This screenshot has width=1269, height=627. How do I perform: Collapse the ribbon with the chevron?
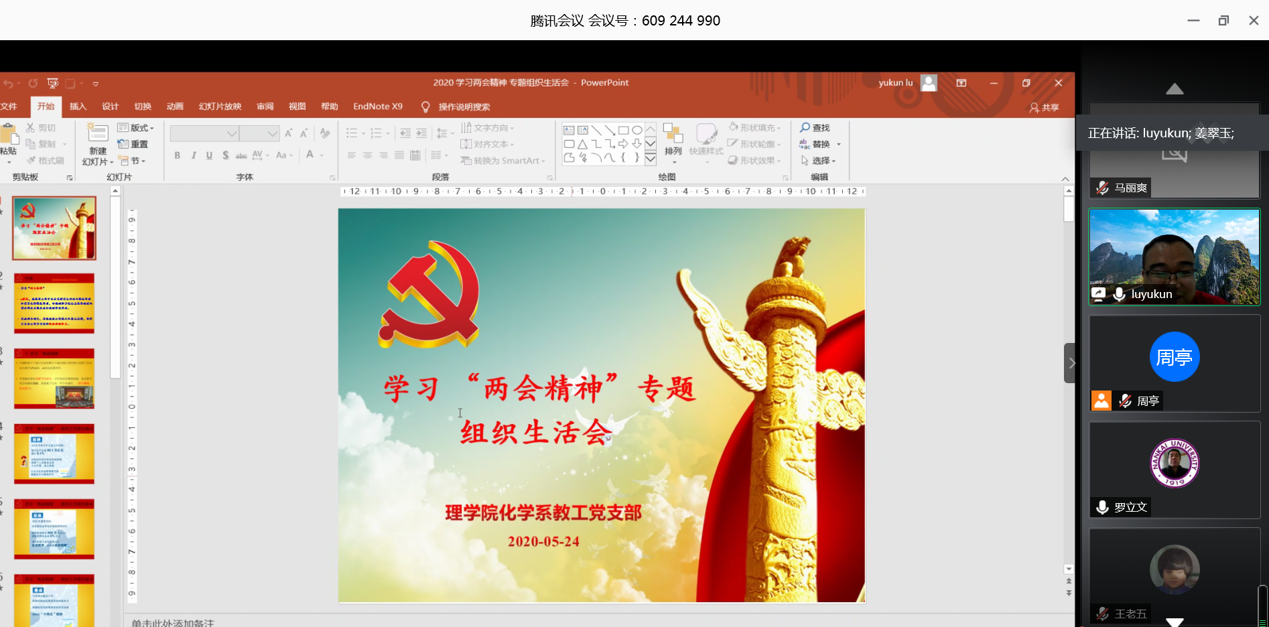1065,178
